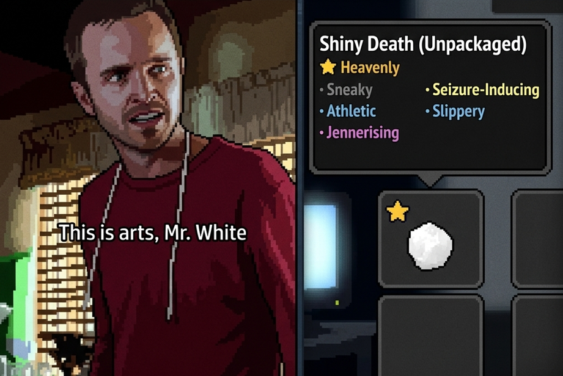Click the glowing blue monitor screen
Viewport: 563px width, 376px height.
[321, 247]
